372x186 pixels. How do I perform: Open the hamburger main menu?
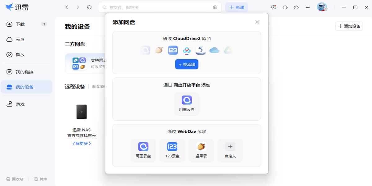pyautogui.click(x=308, y=7)
